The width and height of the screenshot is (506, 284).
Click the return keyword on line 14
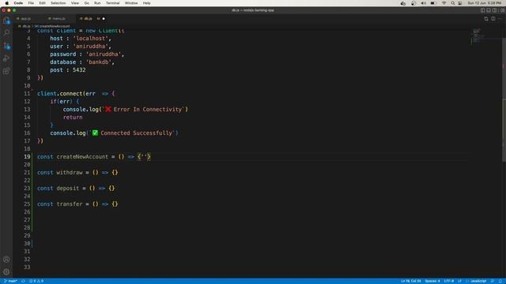point(73,118)
